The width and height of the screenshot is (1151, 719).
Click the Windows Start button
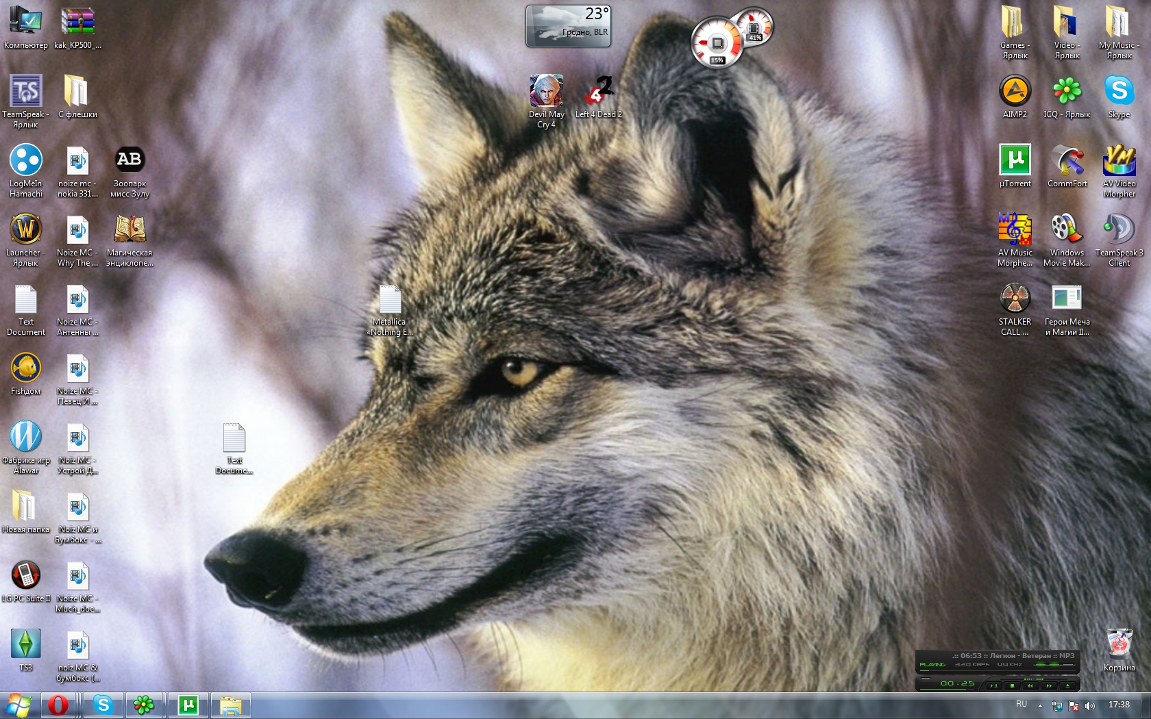click(18, 705)
